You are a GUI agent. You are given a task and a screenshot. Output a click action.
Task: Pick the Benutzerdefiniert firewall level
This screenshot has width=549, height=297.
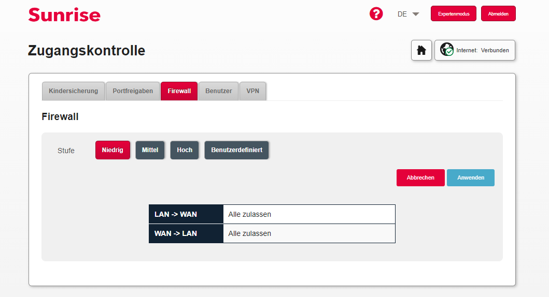click(x=236, y=150)
